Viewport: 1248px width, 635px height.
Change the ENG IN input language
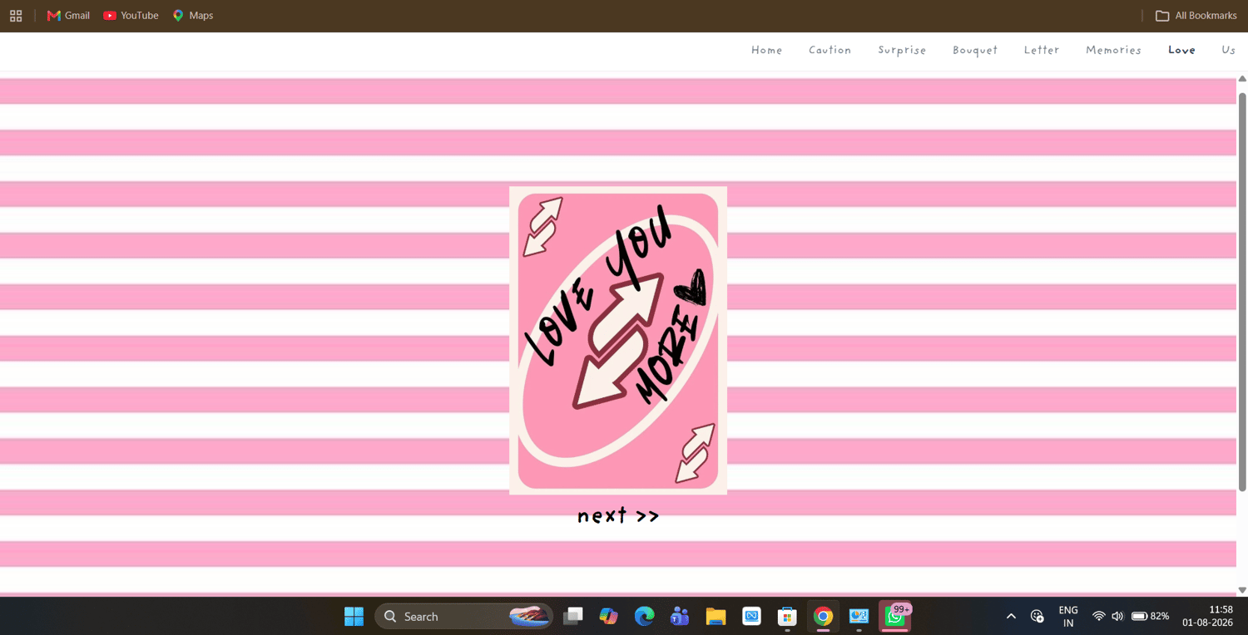(1068, 617)
